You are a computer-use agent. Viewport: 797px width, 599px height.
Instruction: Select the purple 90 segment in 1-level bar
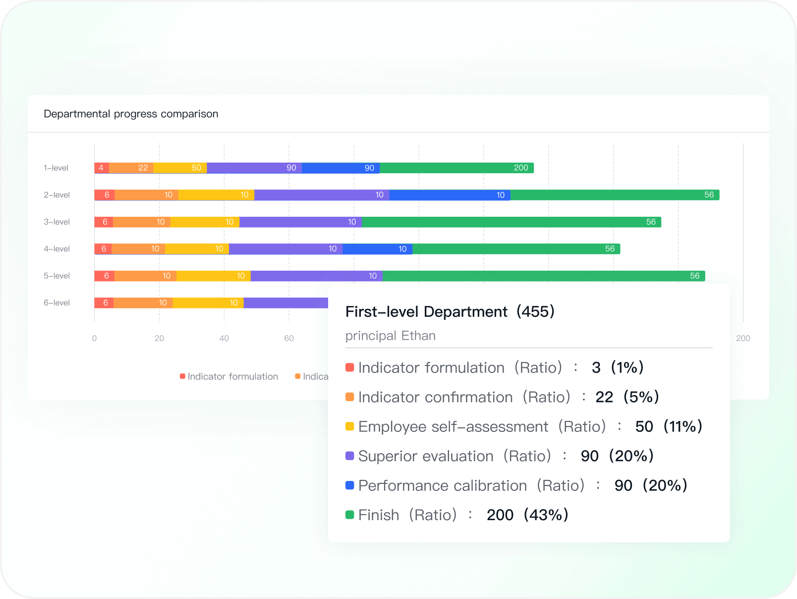click(x=254, y=168)
